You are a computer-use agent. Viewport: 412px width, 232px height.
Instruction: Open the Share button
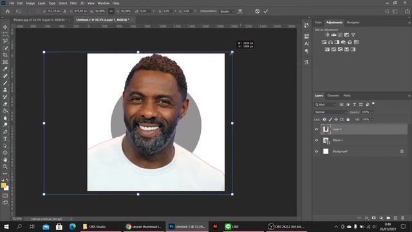pos(407,12)
